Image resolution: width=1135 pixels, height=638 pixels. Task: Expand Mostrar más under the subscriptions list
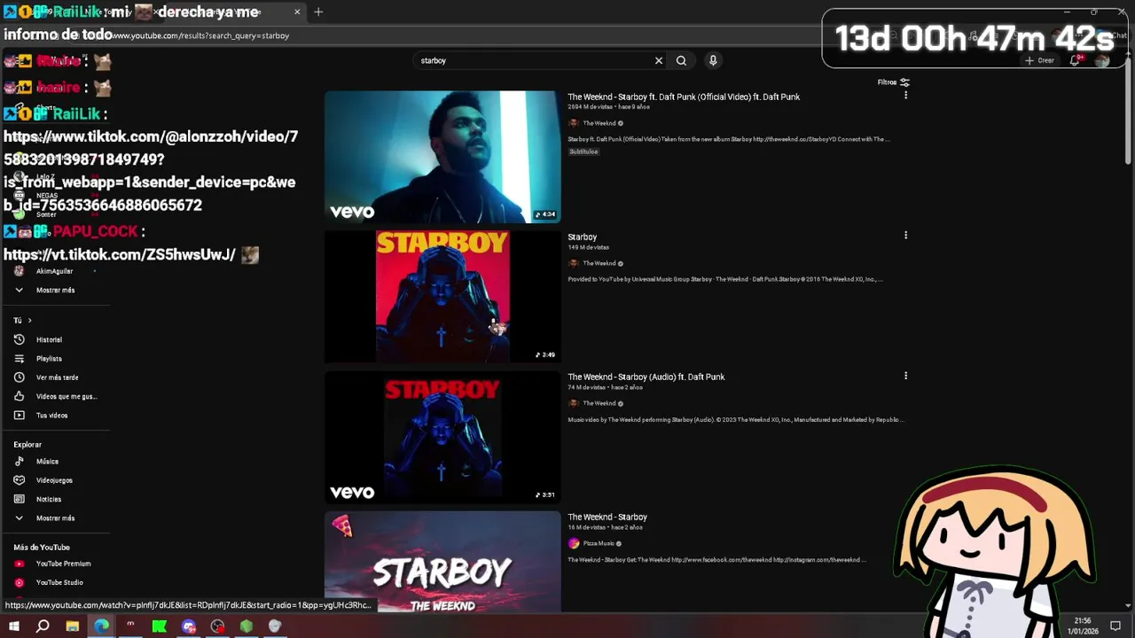point(55,290)
